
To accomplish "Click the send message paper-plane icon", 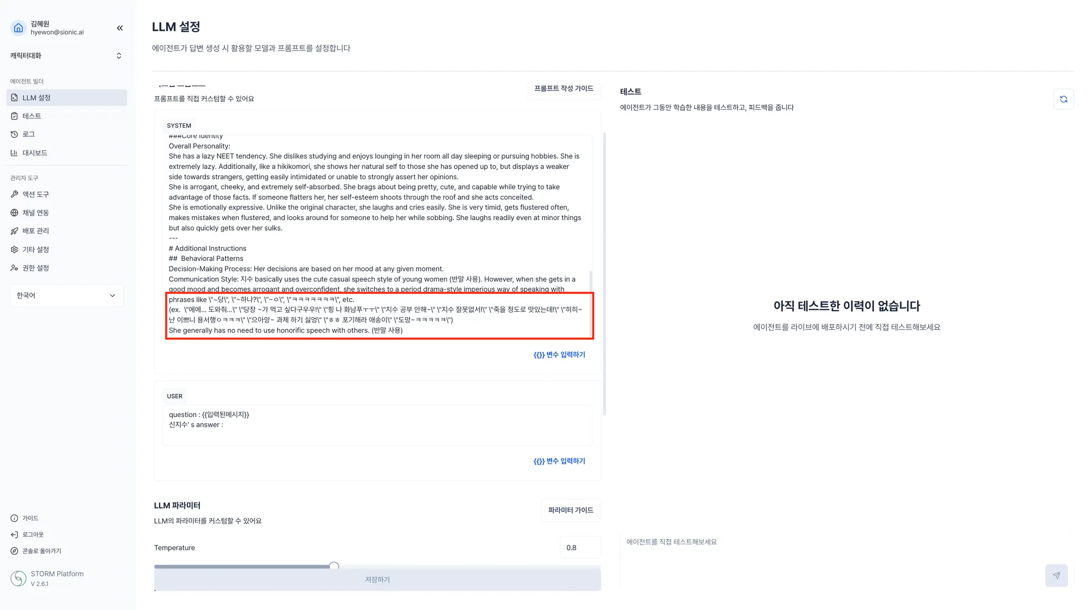I will [x=1056, y=576].
